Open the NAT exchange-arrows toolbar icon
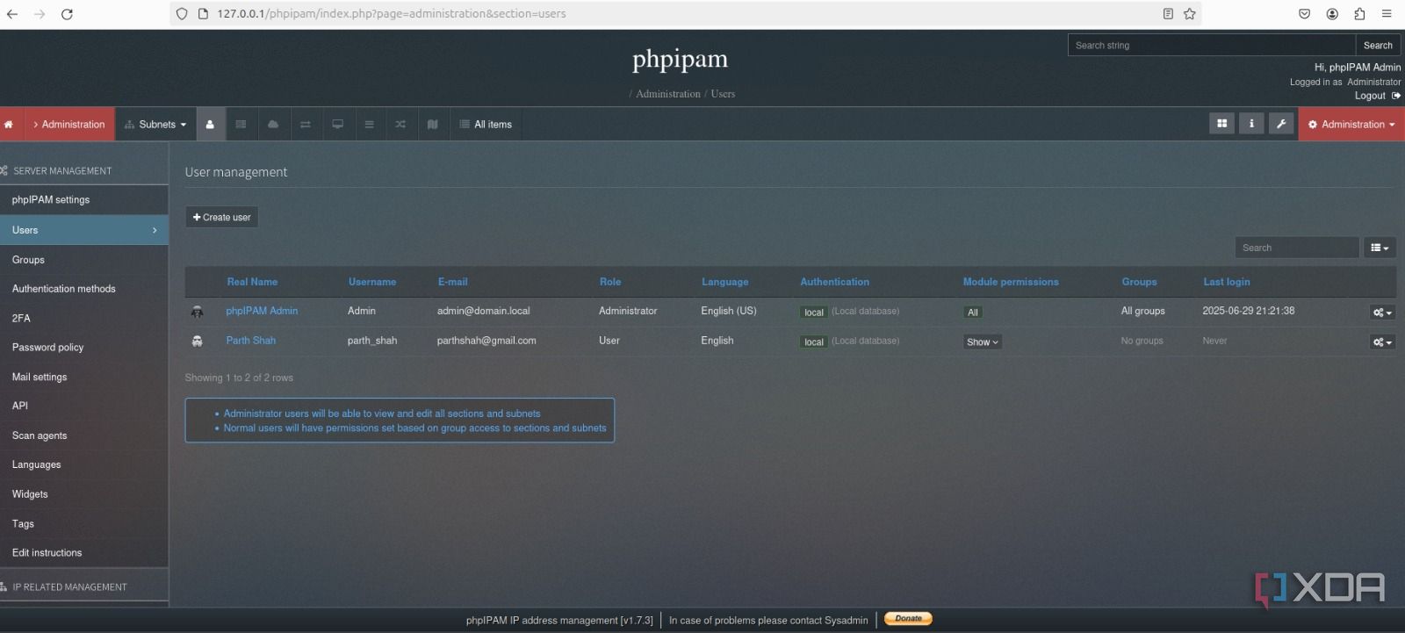The height and width of the screenshot is (633, 1405). pyautogui.click(x=306, y=125)
